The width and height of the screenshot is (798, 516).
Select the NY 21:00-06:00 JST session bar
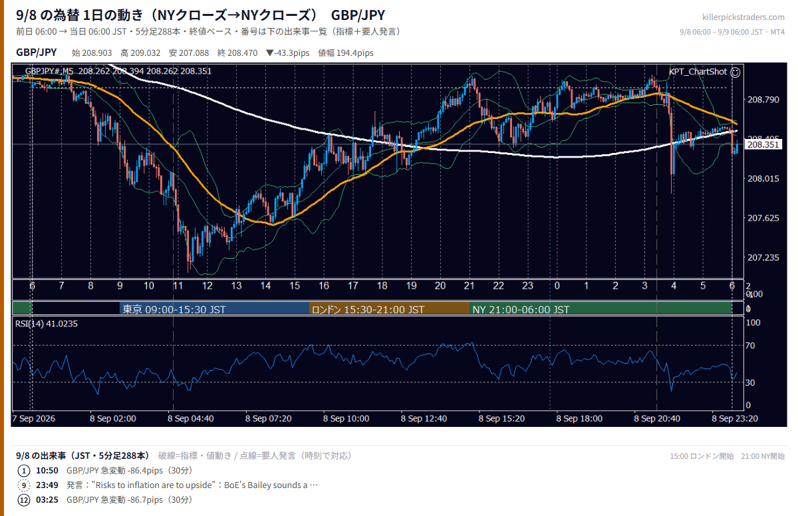coord(600,309)
